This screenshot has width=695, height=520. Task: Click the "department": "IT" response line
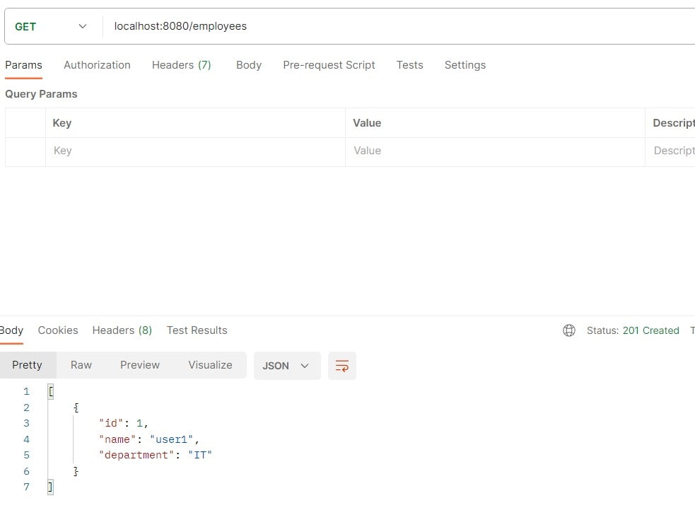155,455
